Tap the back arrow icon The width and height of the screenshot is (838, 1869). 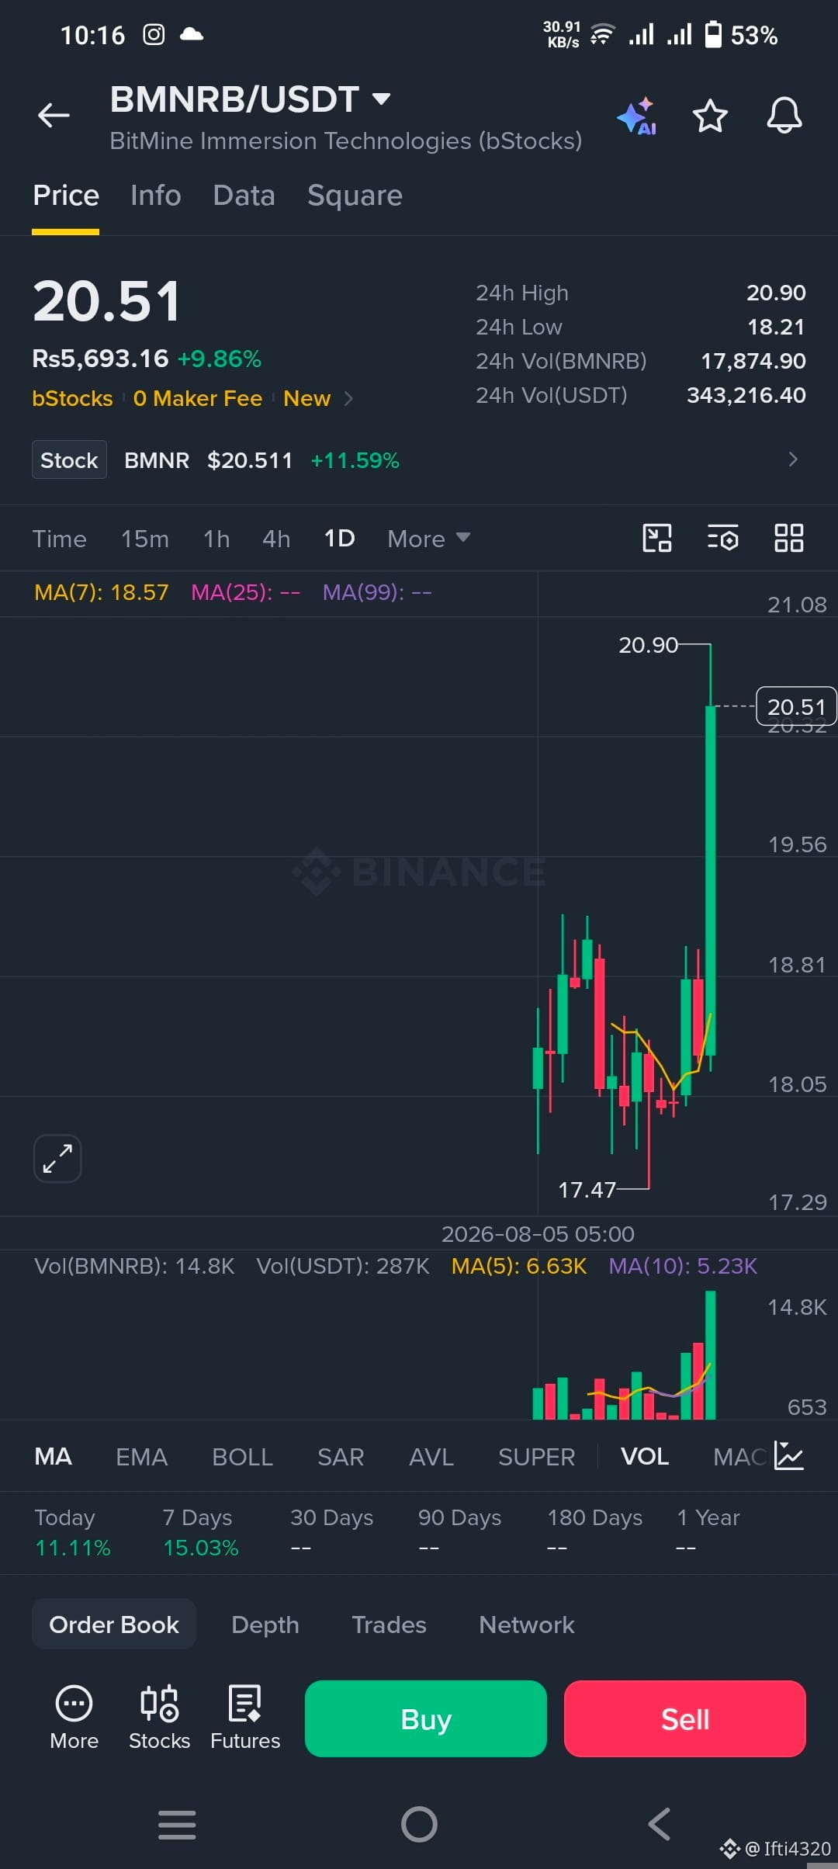(54, 116)
